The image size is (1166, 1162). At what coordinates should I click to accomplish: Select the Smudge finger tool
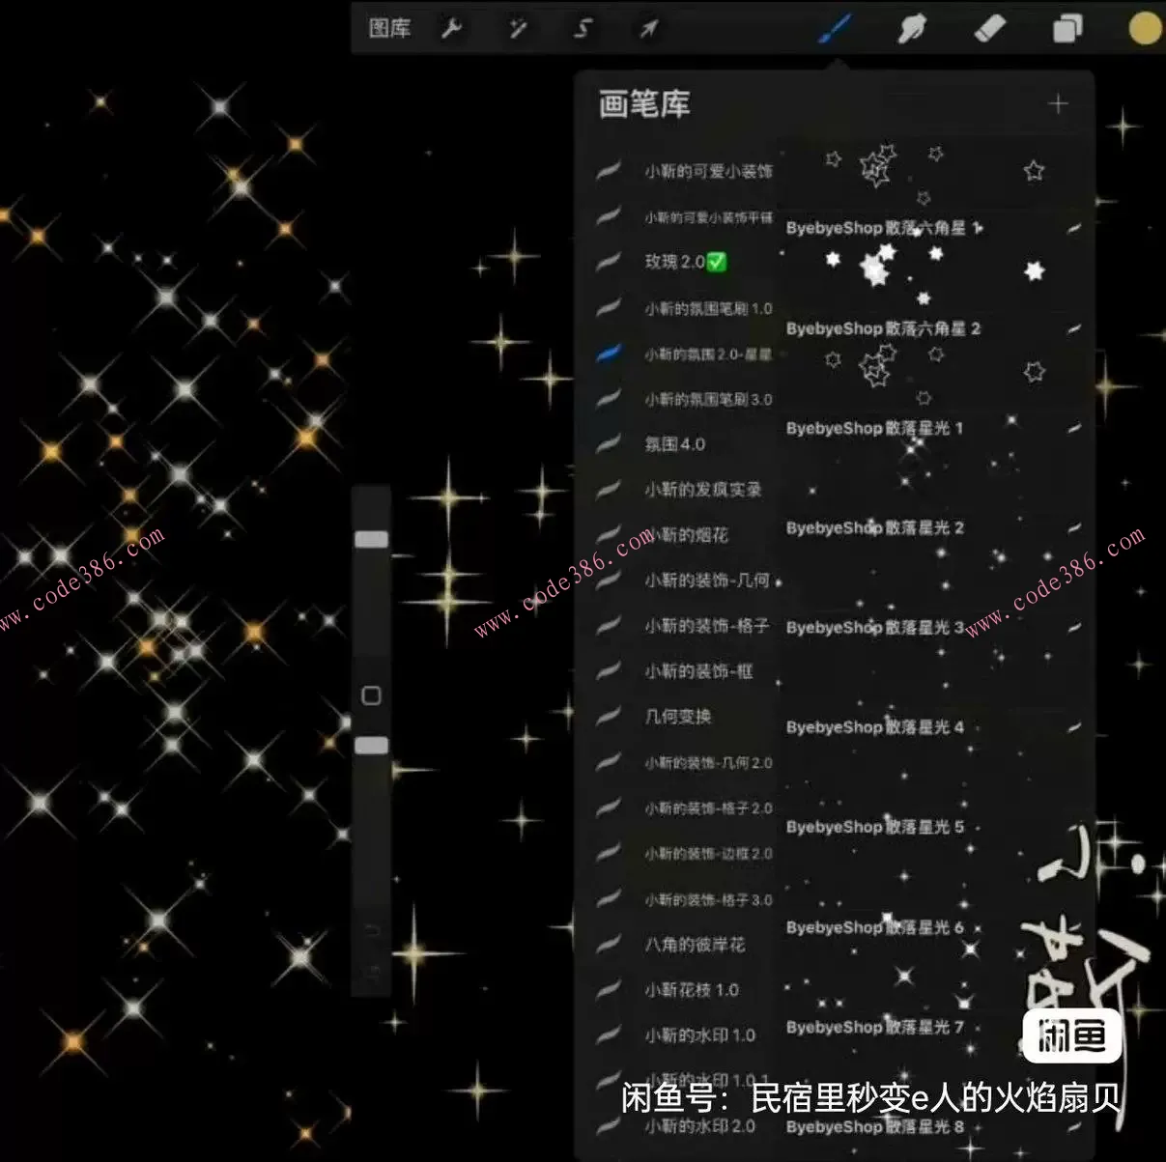(912, 29)
